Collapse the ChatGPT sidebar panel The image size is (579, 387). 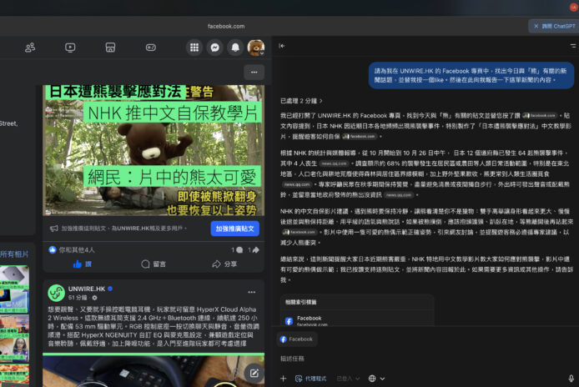(x=282, y=48)
